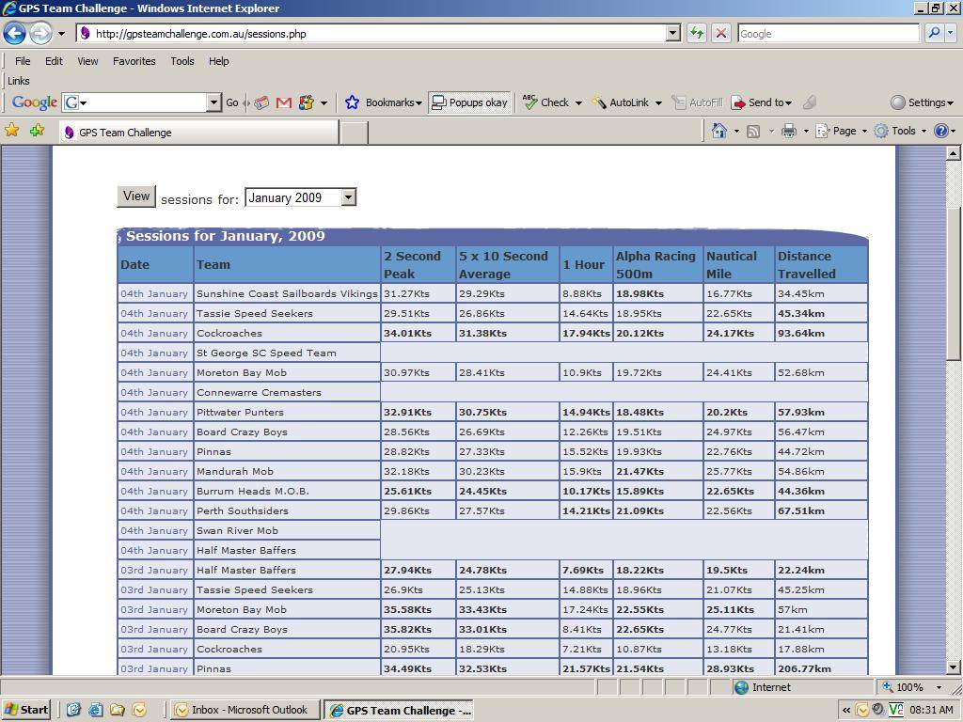
Task: Click the Google search box in browser
Action: coord(828,33)
